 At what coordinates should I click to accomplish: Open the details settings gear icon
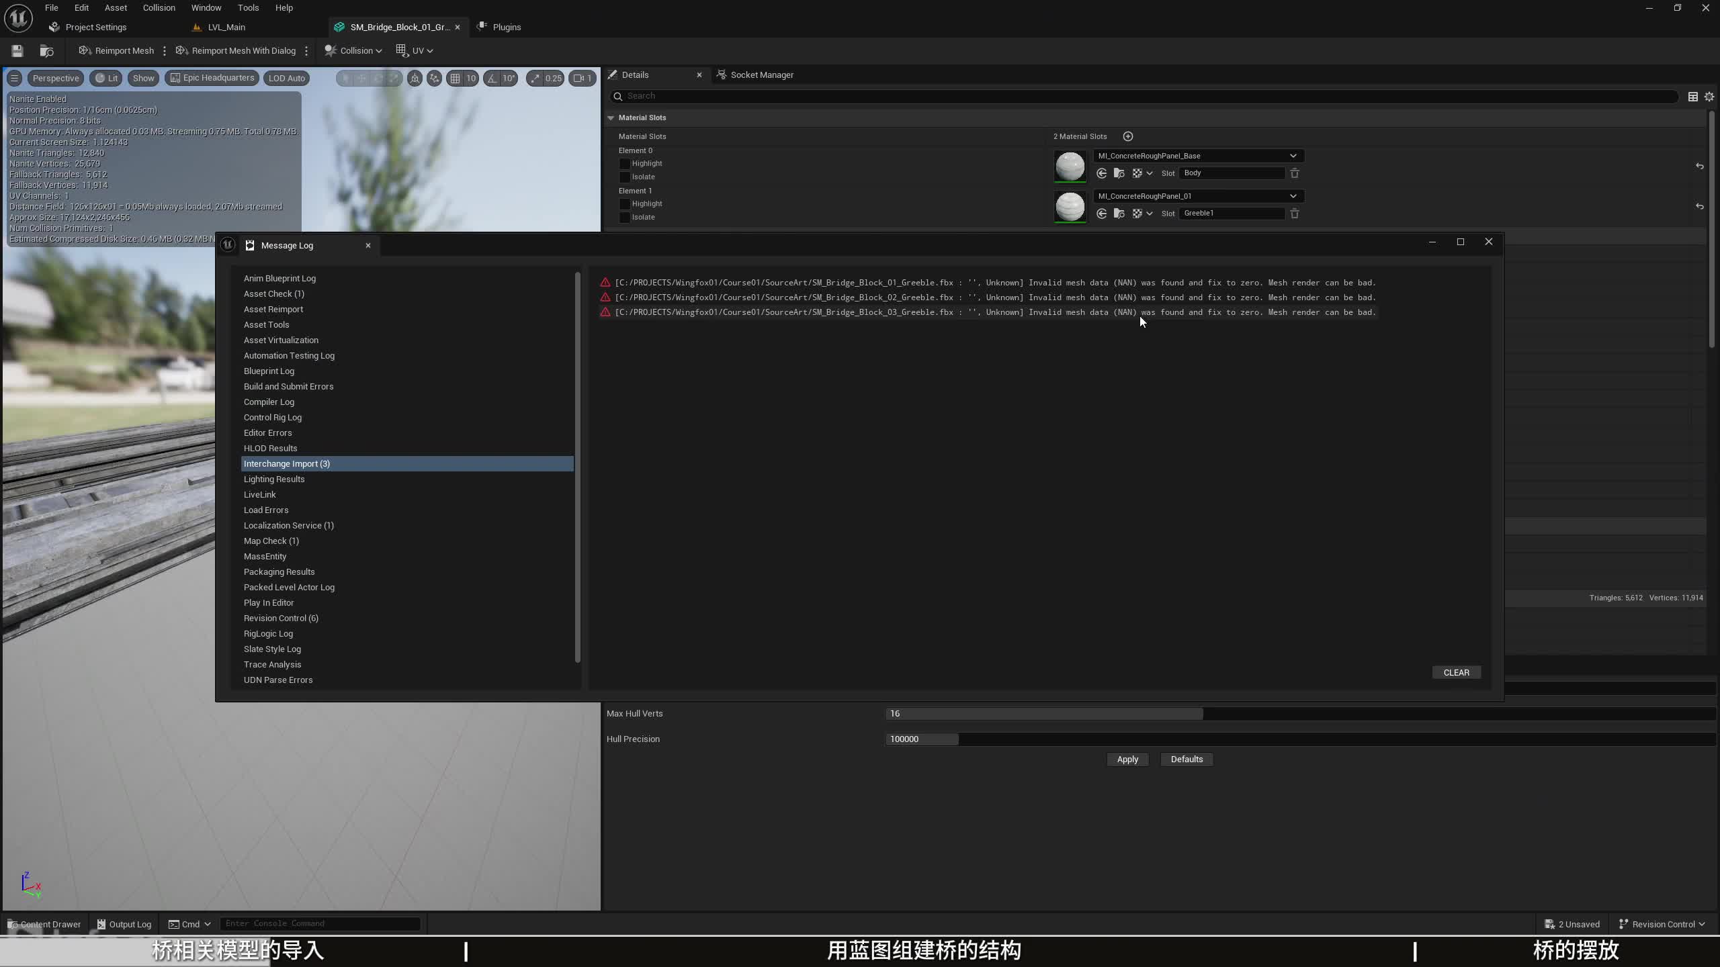[x=1709, y=97]
